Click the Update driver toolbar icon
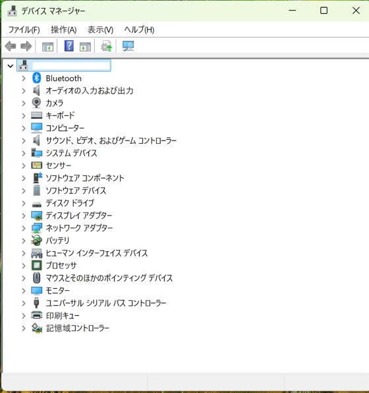369x393 pixels. [x=107, y=46]
